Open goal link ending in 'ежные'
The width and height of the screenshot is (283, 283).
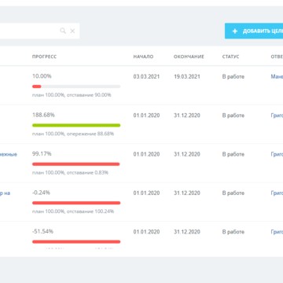click(x=9, y=154)
